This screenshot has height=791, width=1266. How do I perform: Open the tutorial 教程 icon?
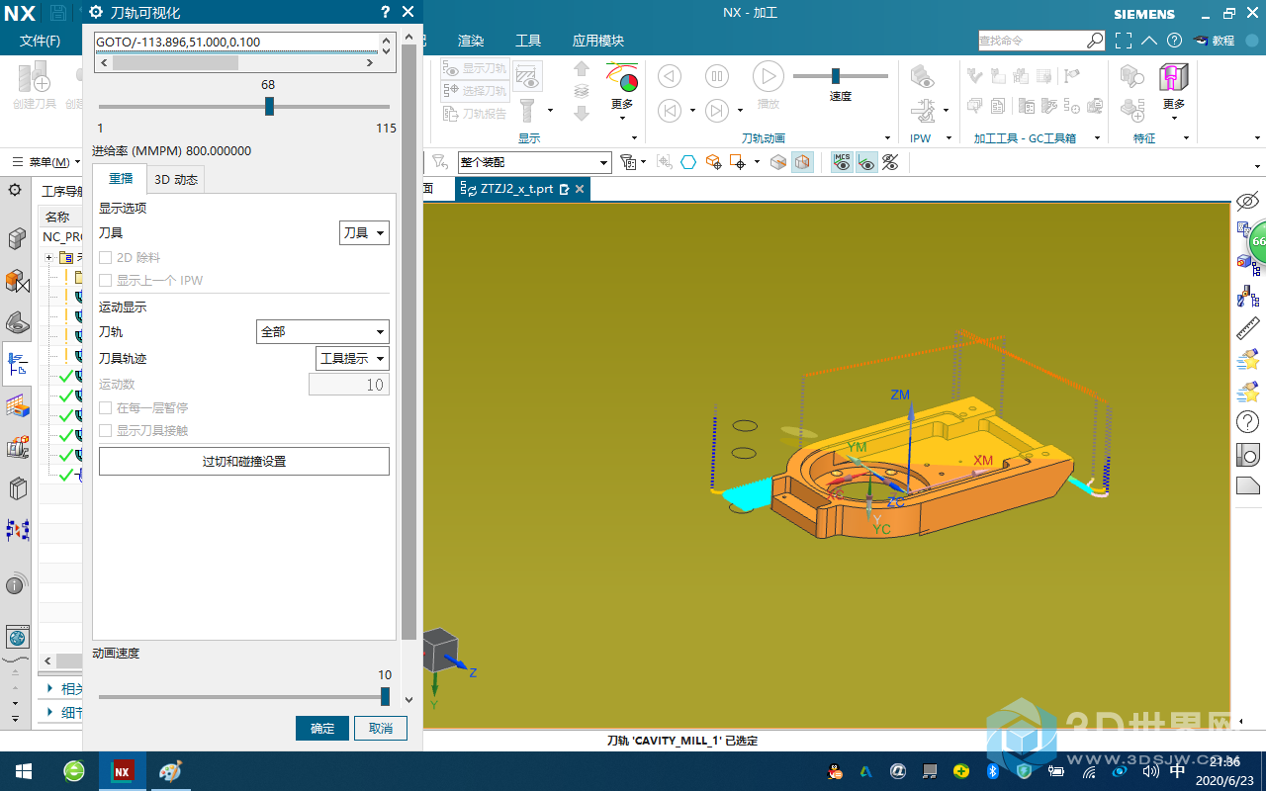pos(1215,41)
